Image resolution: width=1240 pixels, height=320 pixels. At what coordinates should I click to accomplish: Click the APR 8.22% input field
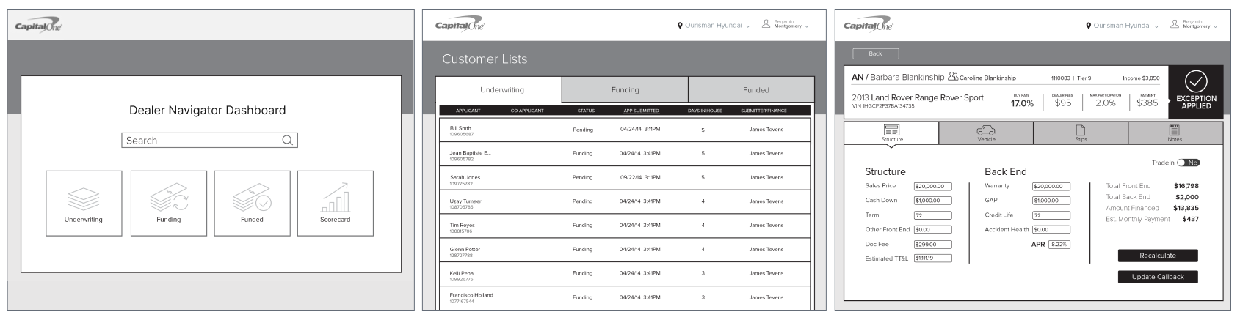click(x=1059, y=245)
